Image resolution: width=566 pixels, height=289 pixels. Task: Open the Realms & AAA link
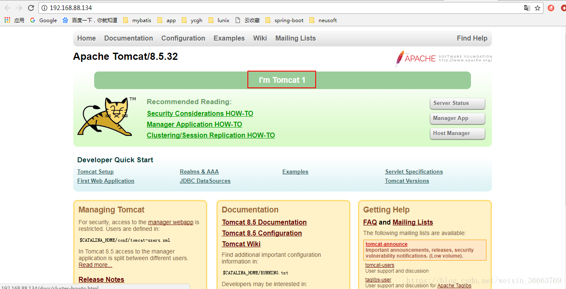click(x=199, y=171)
